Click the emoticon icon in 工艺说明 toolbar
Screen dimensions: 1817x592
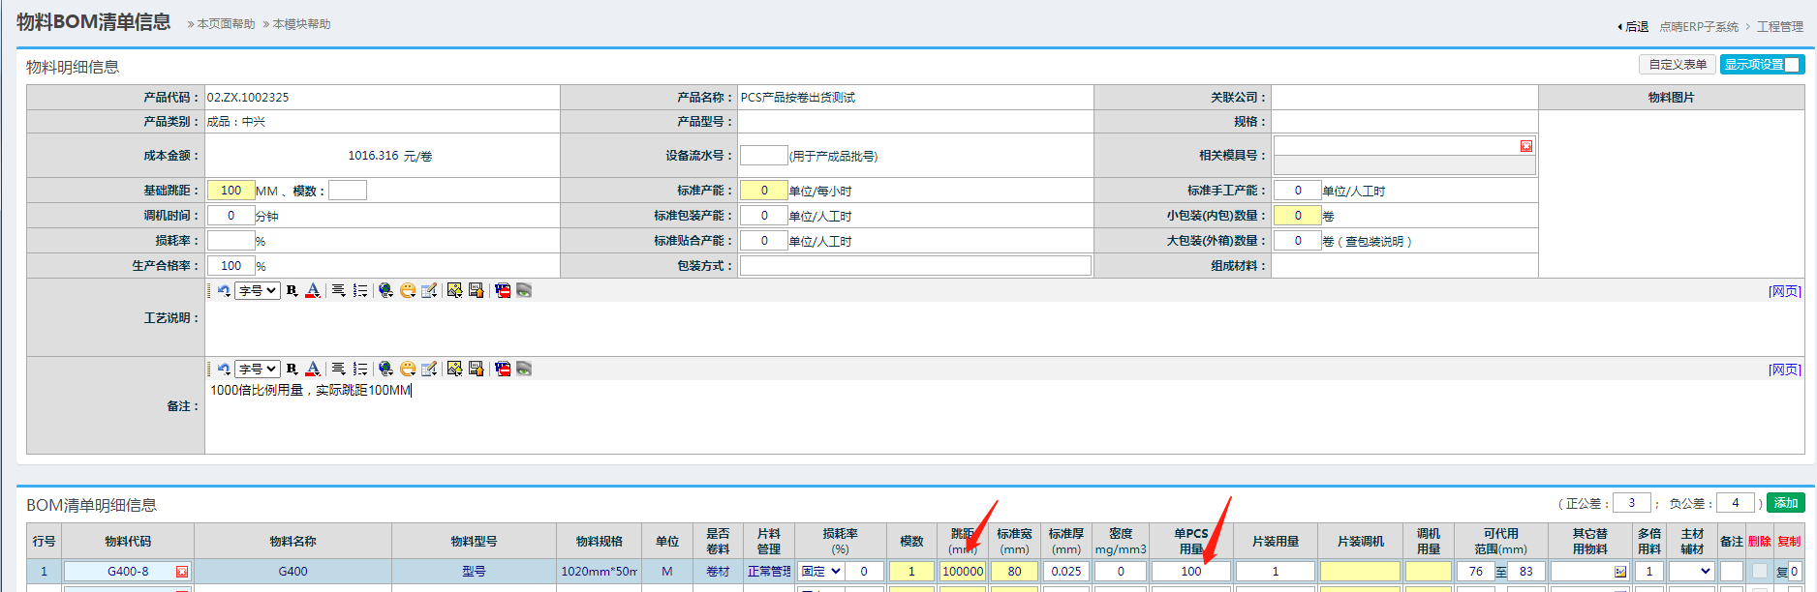[408, 290]
